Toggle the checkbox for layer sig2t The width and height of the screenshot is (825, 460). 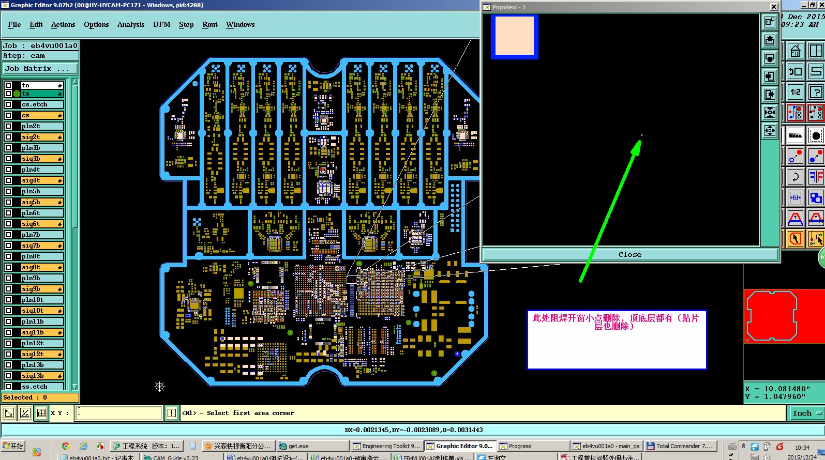tap(8, 137)
